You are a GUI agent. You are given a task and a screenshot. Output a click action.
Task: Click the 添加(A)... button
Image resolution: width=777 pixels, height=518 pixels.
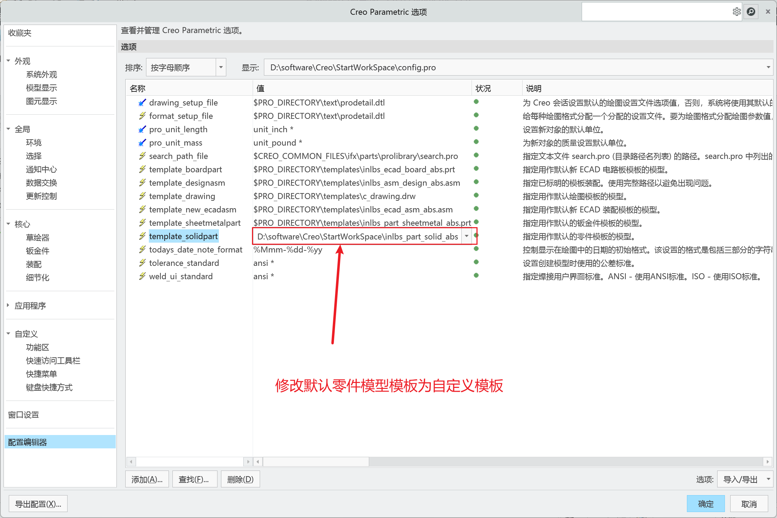(x=147, y=479)
